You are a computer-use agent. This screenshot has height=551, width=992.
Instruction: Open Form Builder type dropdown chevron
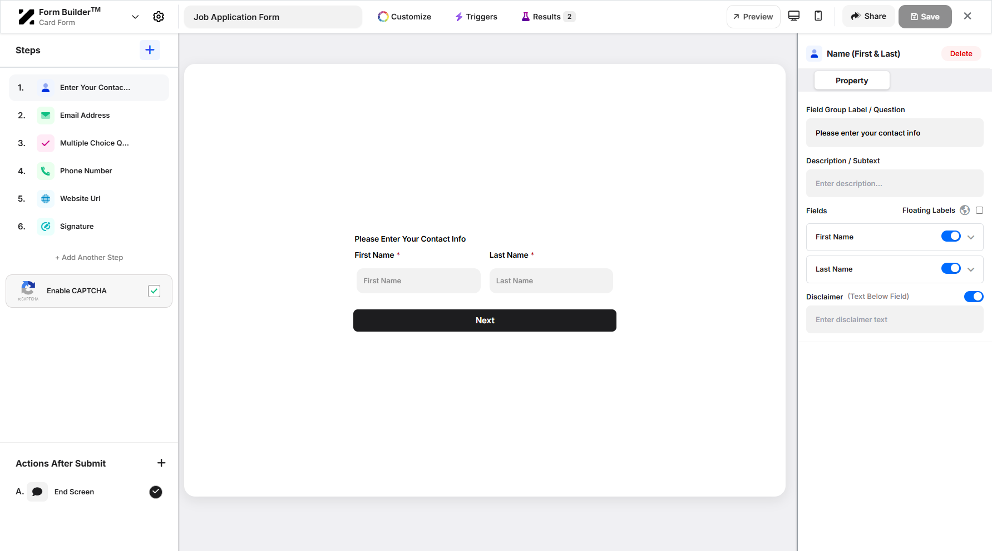tap(135, 17)
